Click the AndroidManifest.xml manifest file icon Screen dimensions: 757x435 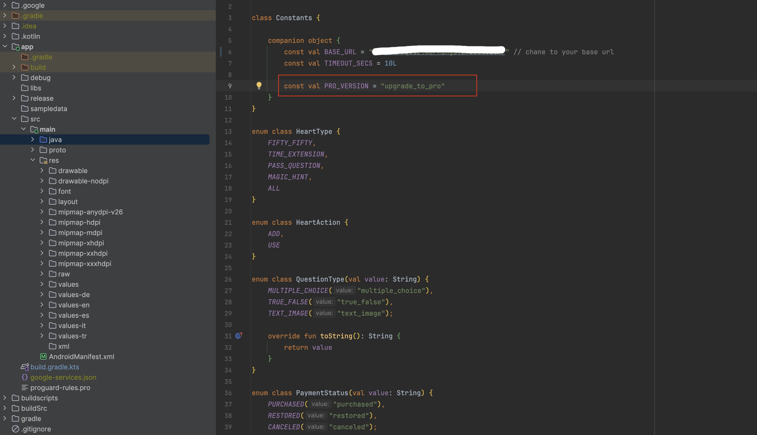tap(43, 356)
